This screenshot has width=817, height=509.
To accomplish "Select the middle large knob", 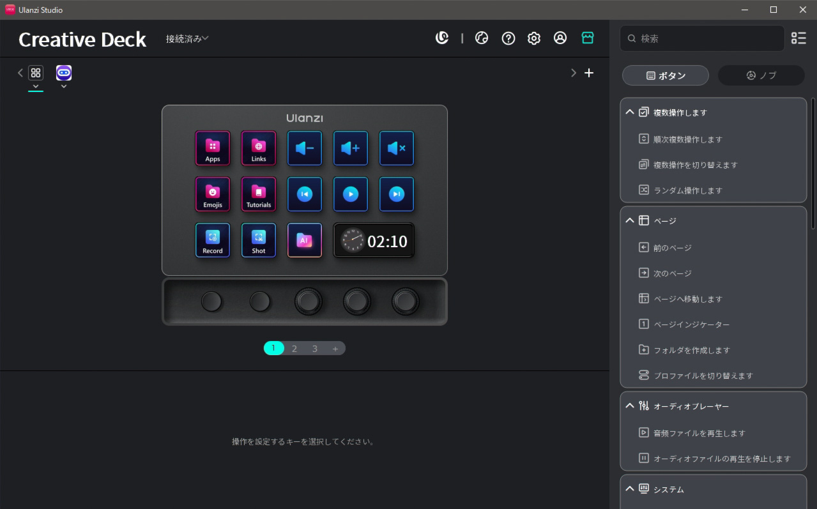I will tap(357, 301).
